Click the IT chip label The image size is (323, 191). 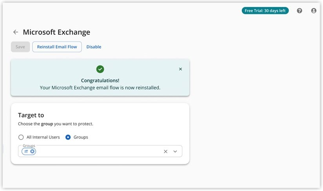(x=26, y=151)
